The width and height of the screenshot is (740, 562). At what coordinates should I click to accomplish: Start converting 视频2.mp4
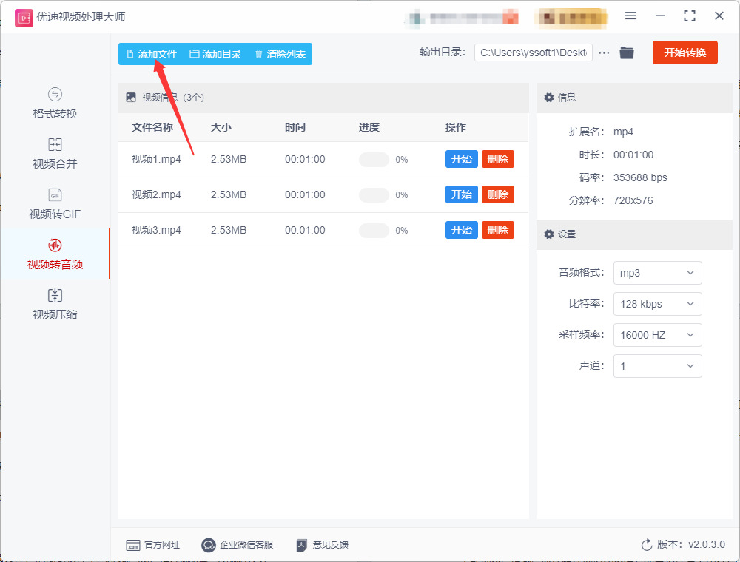[462, 194]
